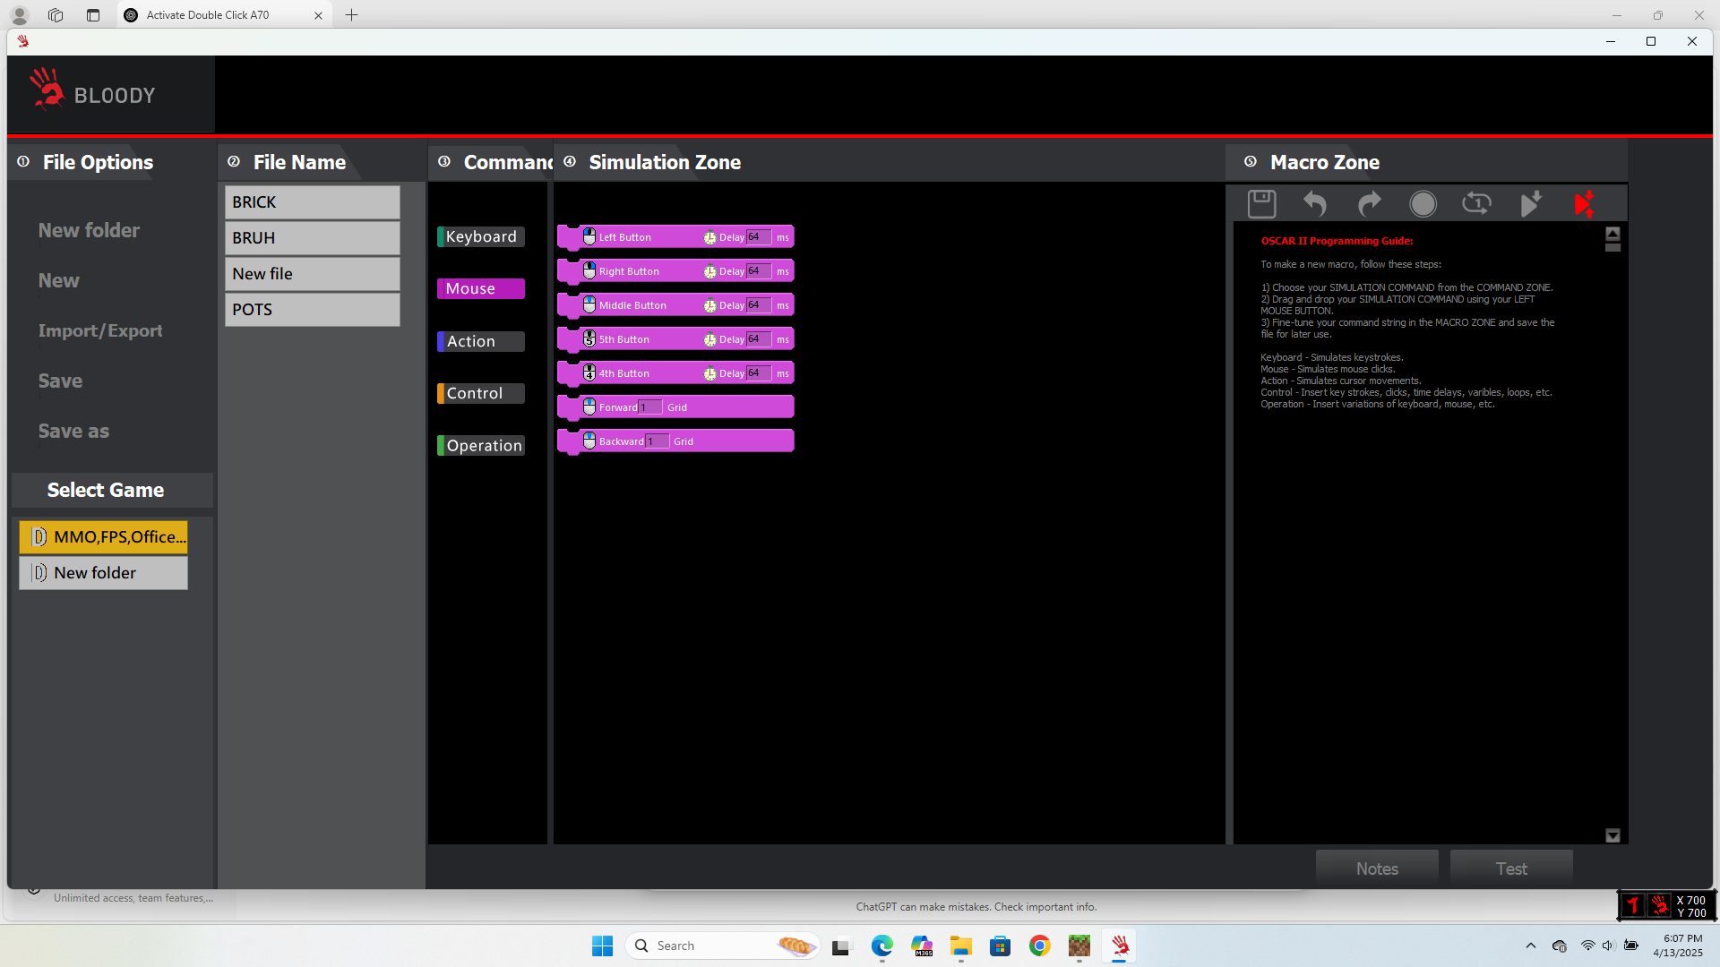Click the undo arrow in Macro Zone toolbar
Image resolution: width=1720 pixels, height=967 pixels.
(x=1314, y=204)
